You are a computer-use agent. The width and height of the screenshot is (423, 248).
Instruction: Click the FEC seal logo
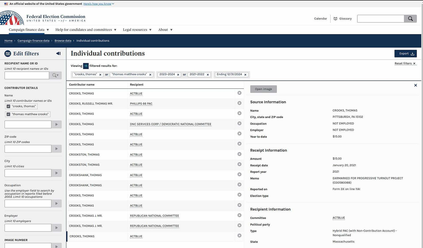12,18
